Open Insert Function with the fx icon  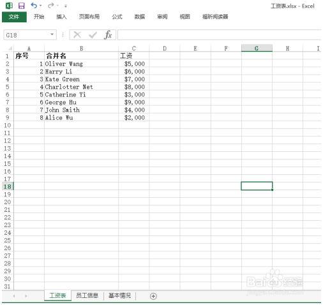tap(108, 34)
